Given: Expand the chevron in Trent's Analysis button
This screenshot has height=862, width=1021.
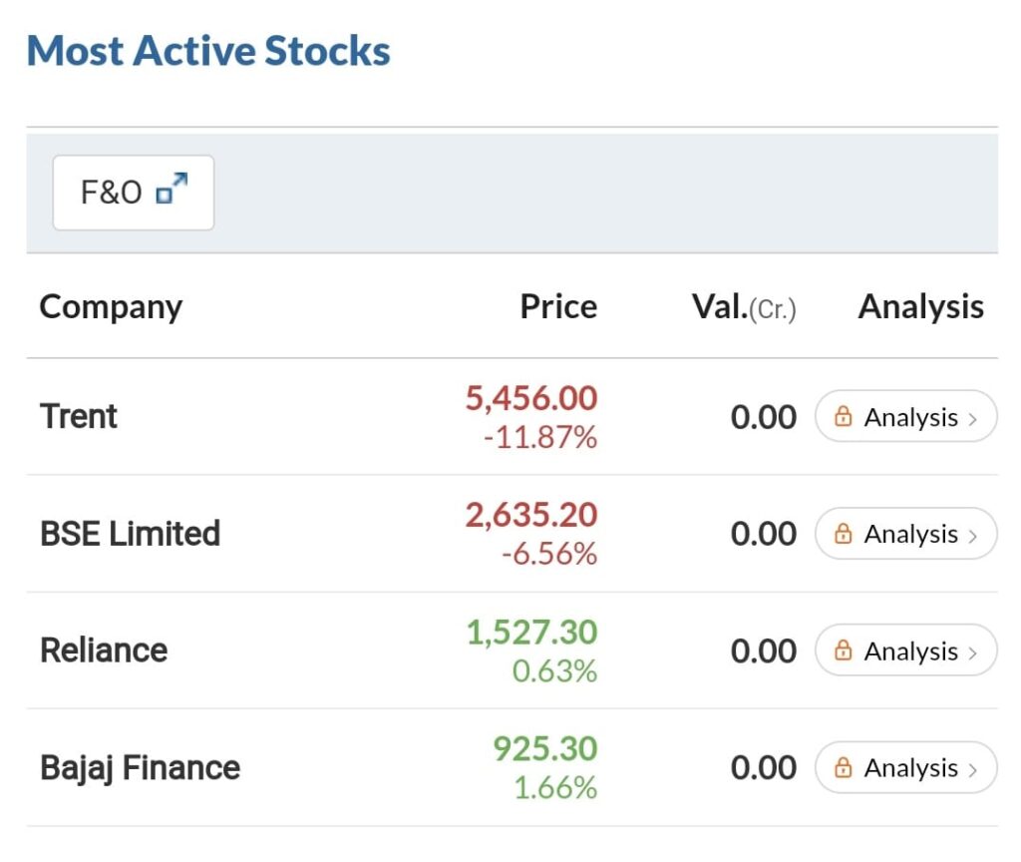Looking at the screenshot, I should click(973, 419).
